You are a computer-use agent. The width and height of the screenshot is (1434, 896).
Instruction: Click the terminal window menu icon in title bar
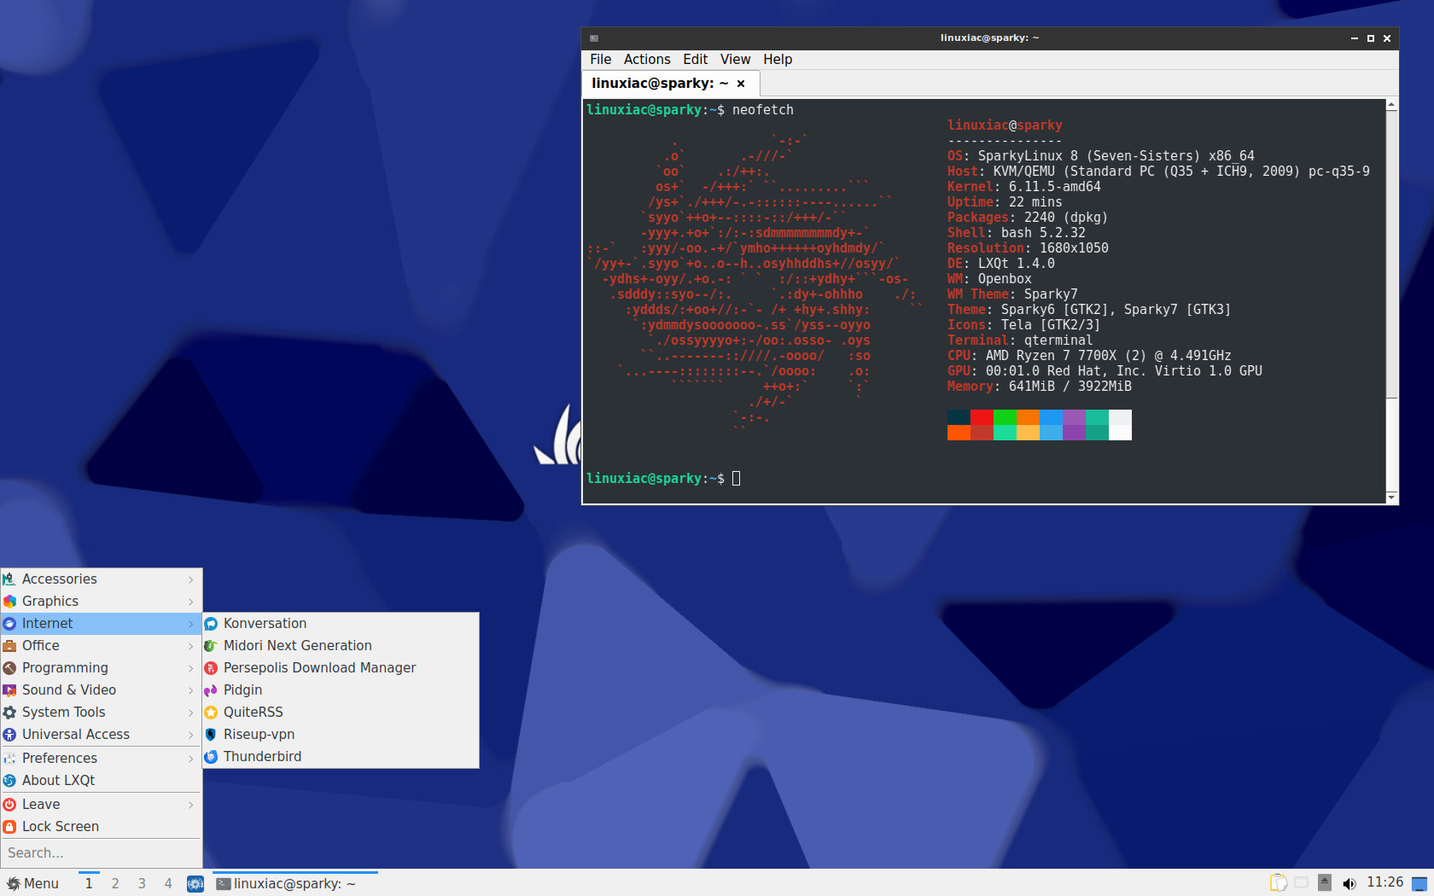coord(594,38)
